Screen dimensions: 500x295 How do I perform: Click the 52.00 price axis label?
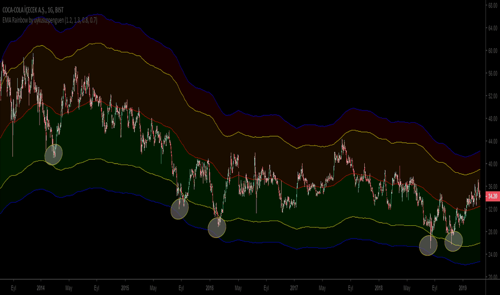[492, 96]
